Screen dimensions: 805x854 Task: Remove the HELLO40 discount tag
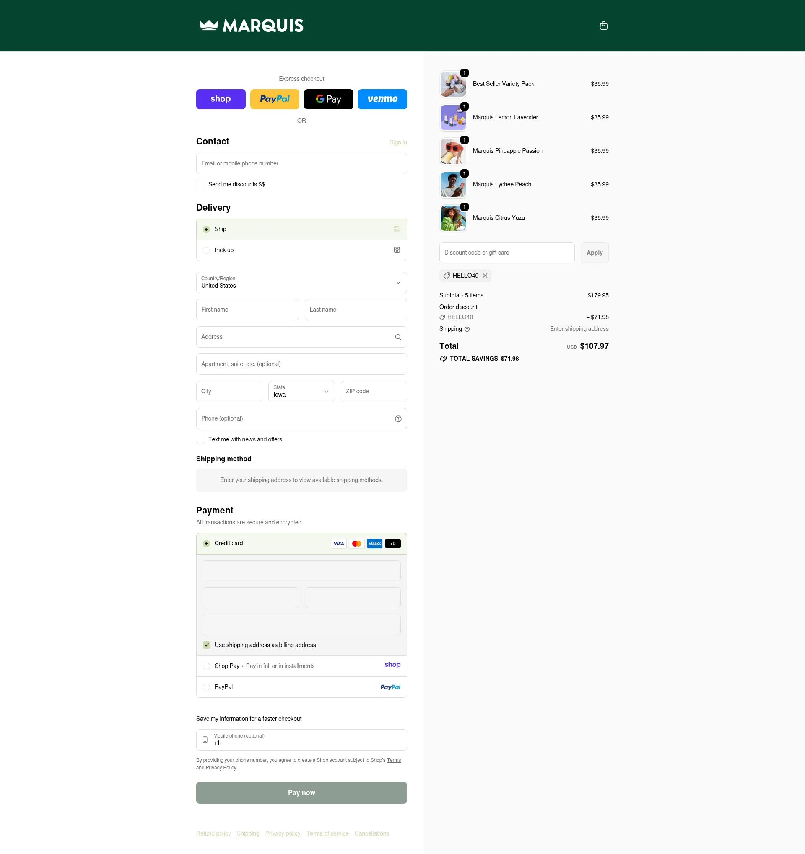pos(485,275)
